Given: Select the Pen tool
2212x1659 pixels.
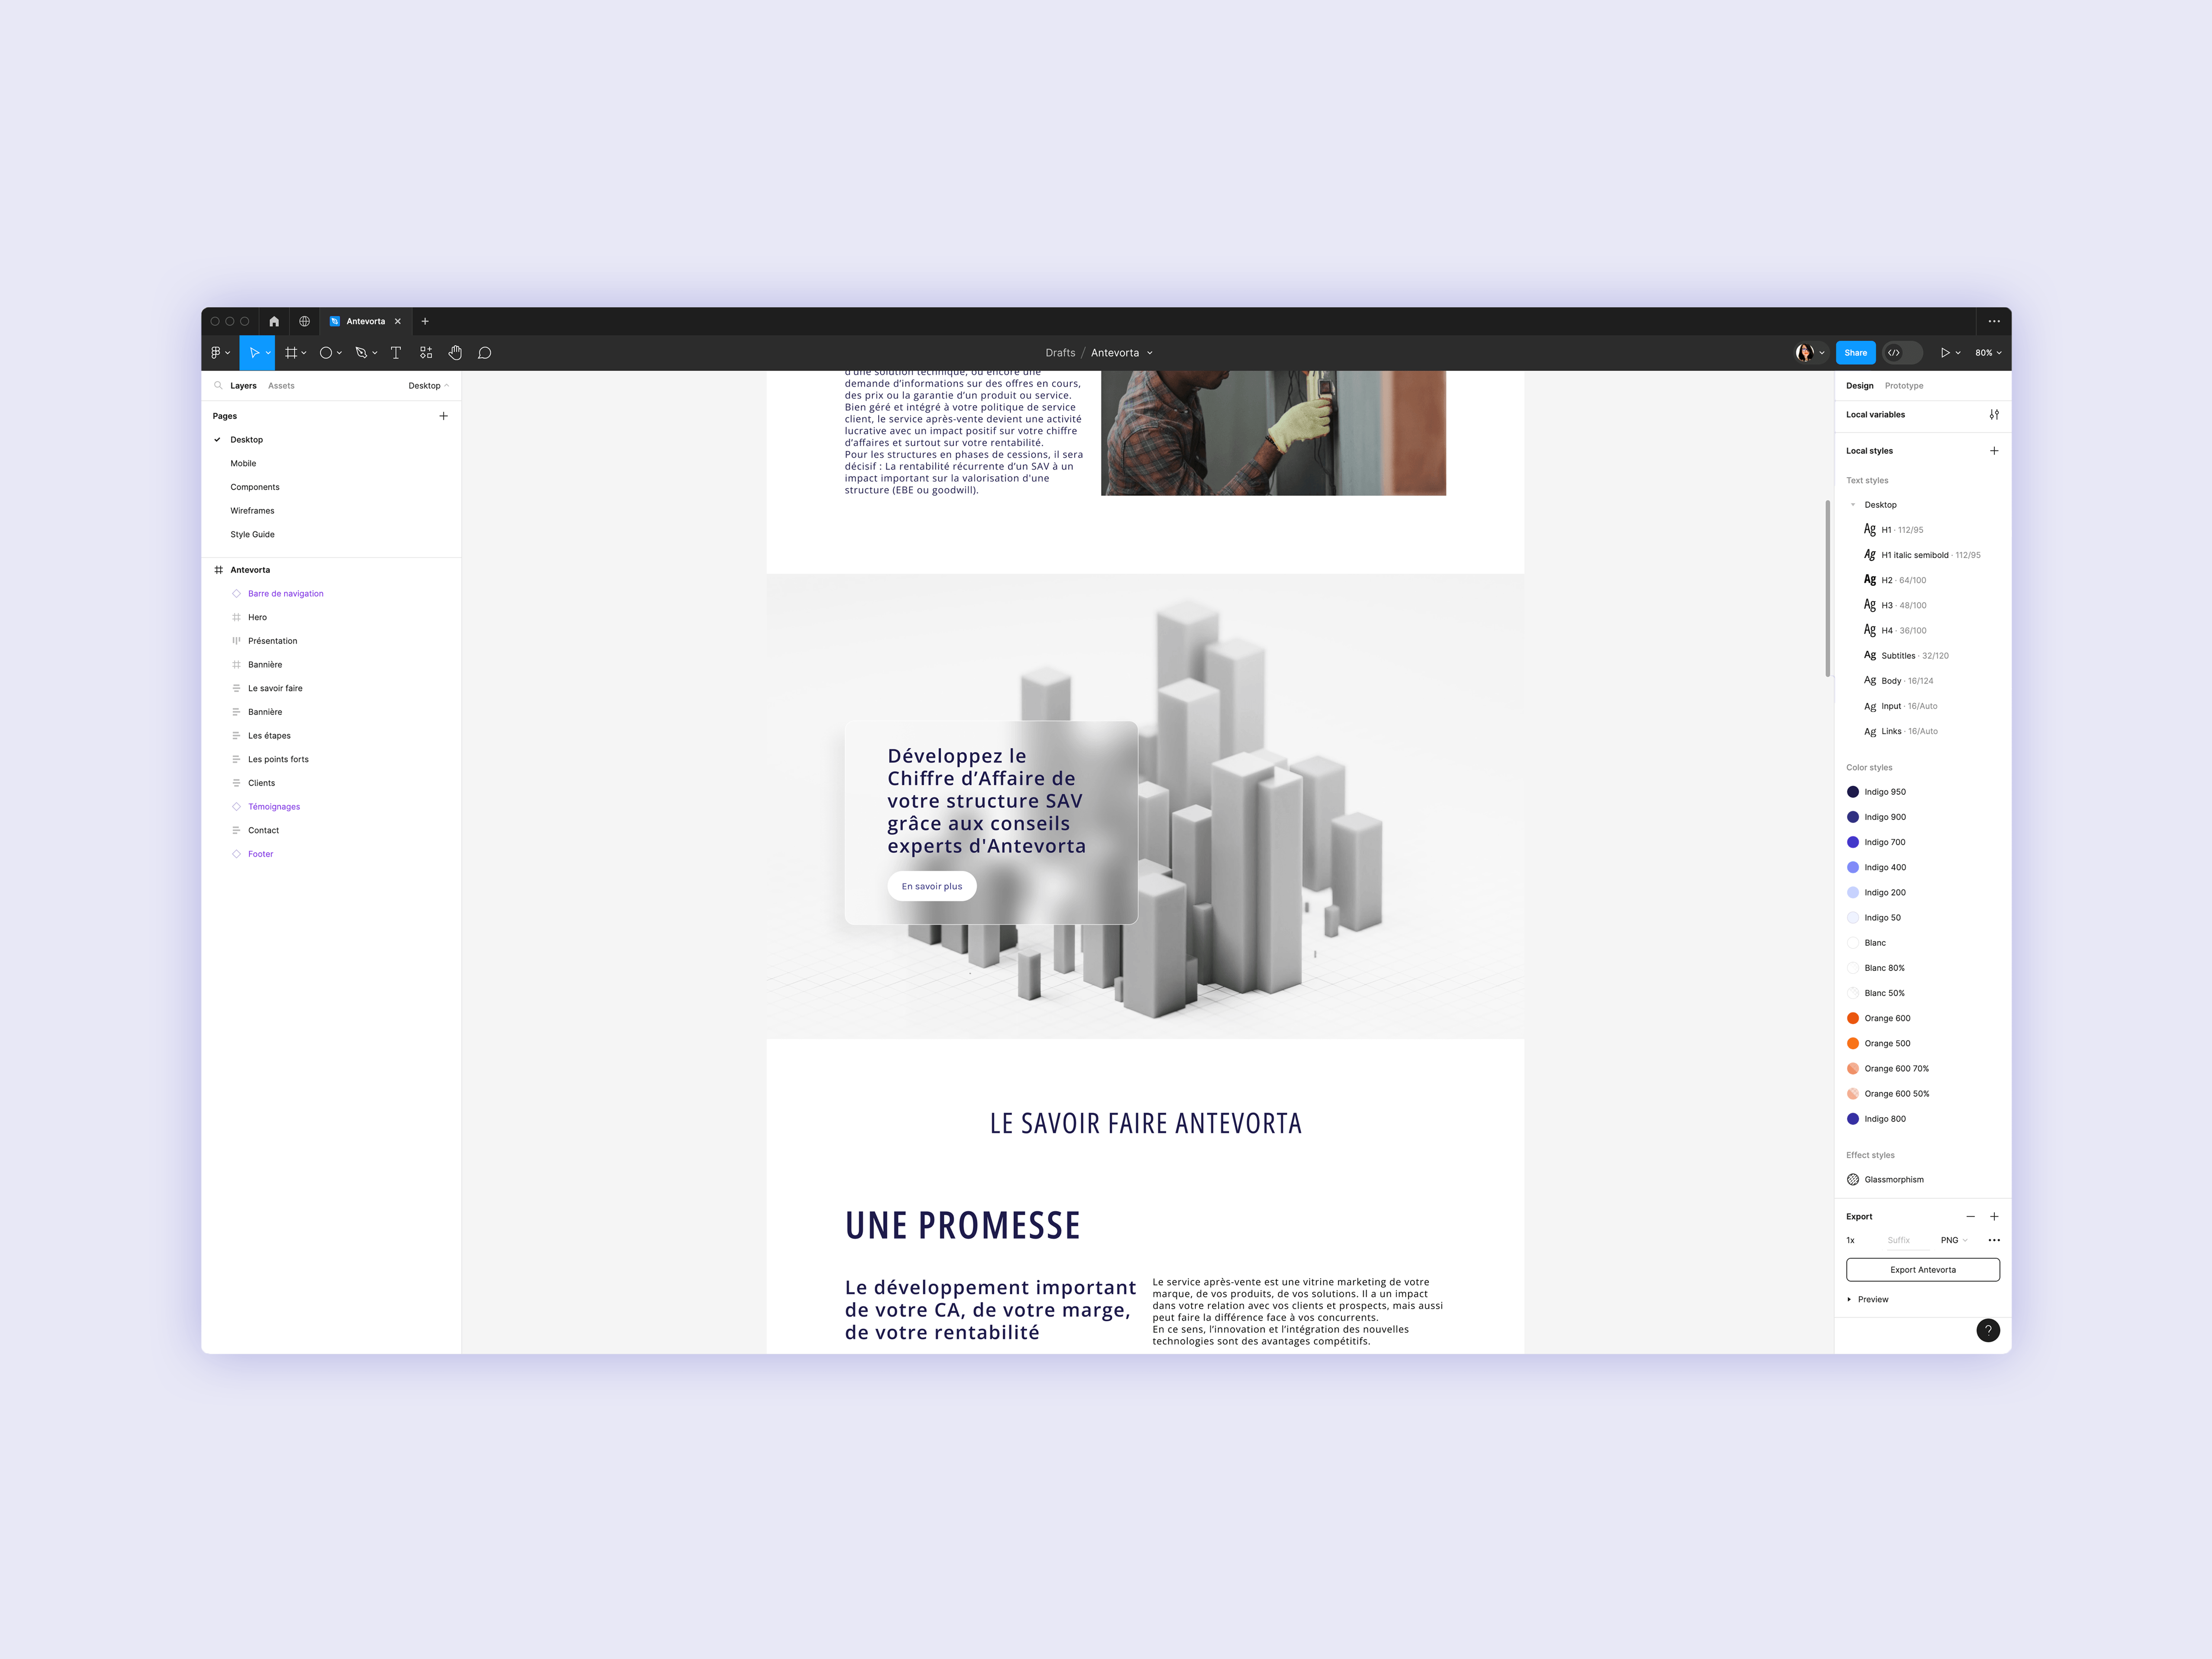Looking at the screenshot, I should click(361, 353).
